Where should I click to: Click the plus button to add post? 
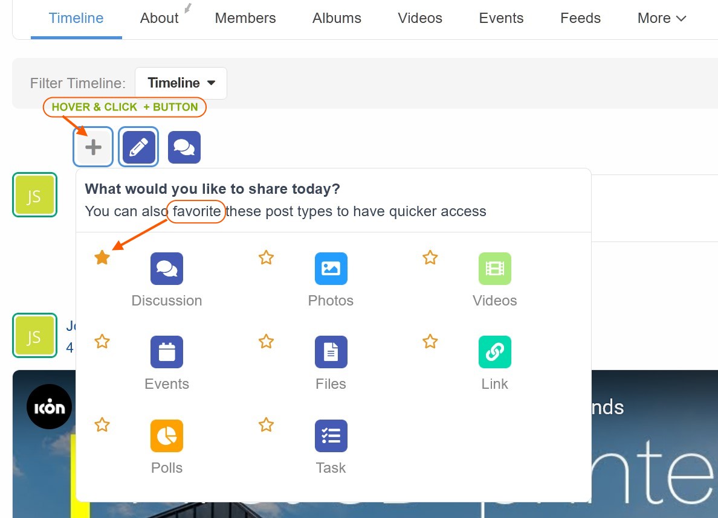coord(93,147)
